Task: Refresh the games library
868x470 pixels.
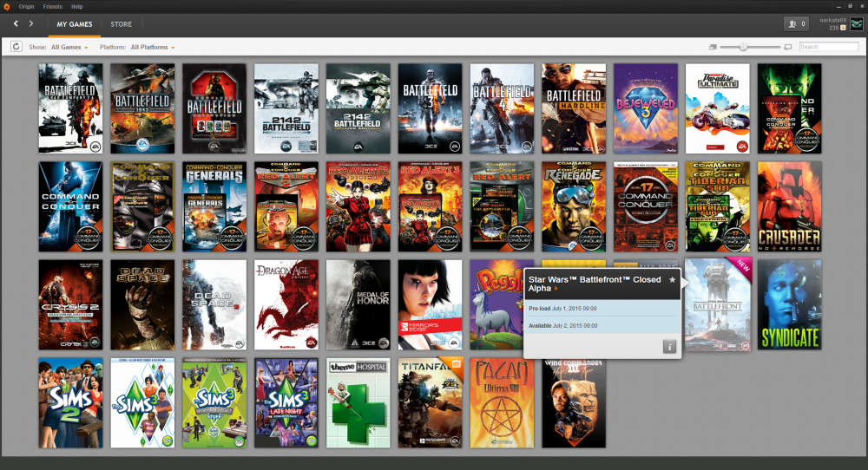Action: point(16,47)
